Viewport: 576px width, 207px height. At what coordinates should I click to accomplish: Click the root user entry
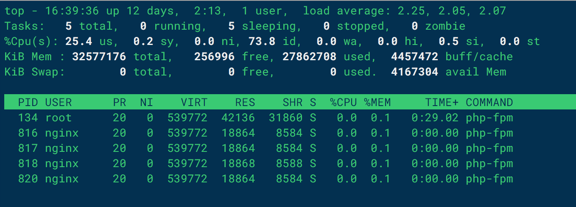[x=59, y=117]
